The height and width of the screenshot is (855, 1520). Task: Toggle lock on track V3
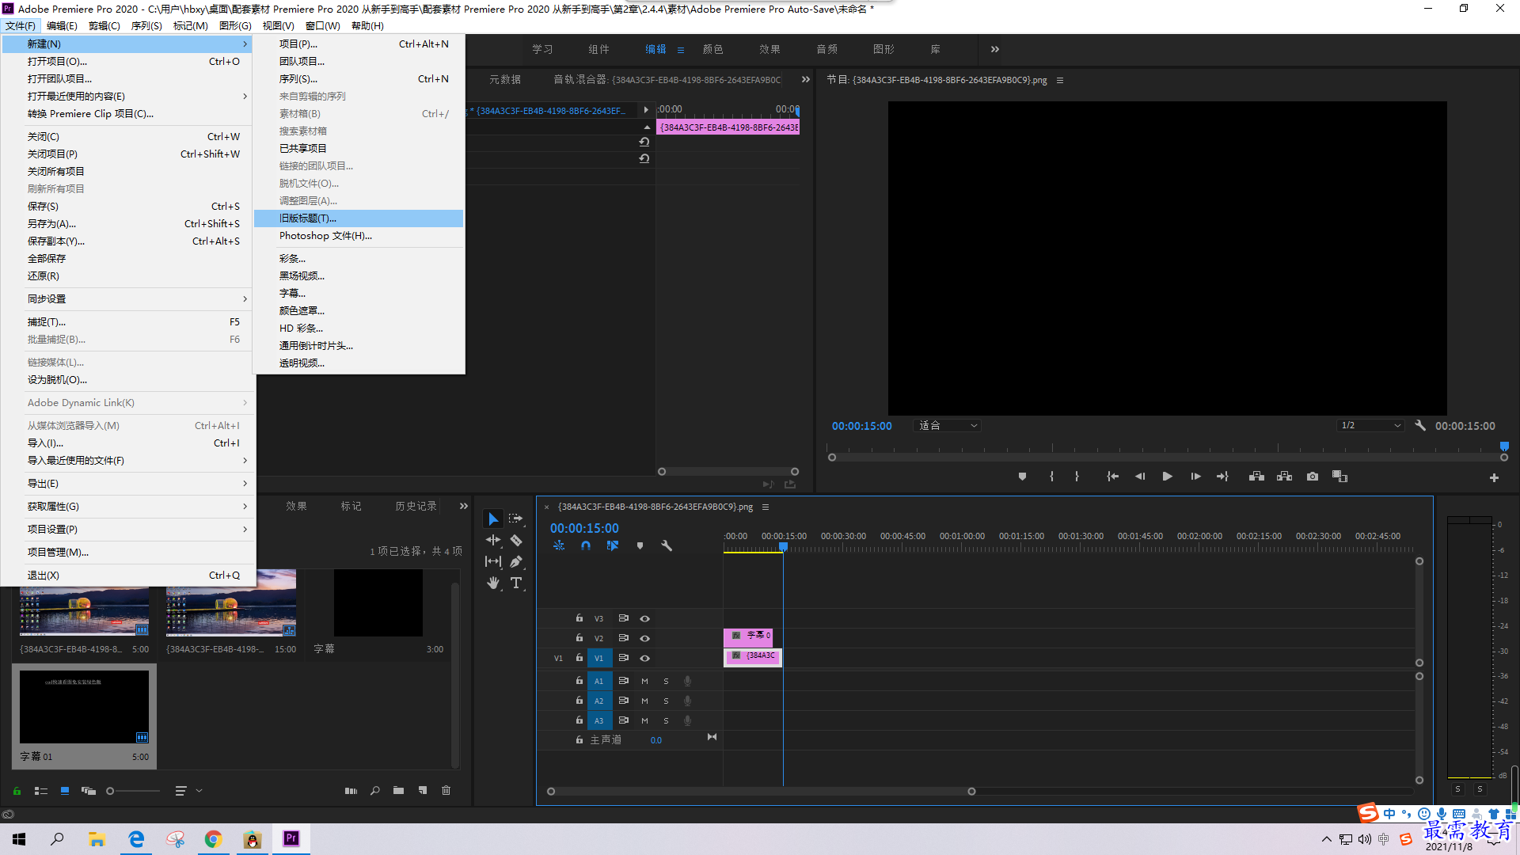point(579,618)
